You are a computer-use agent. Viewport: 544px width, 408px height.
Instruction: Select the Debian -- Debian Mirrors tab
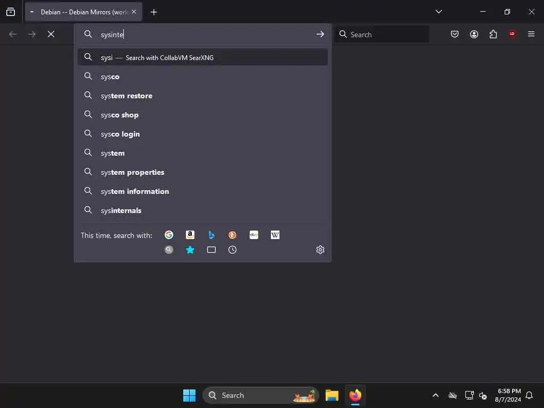83,12
